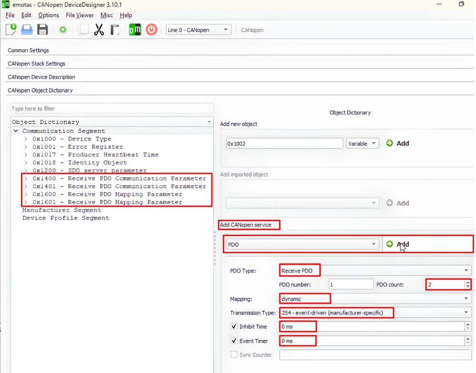476x373 pixels.
Task: Open the Line 0 - CANopen dropdown
Action: pyautogui.click(x=198, y=30)
